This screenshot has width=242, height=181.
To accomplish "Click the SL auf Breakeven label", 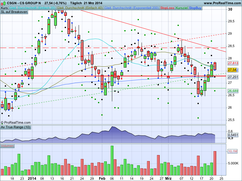I will coord(14,12).
